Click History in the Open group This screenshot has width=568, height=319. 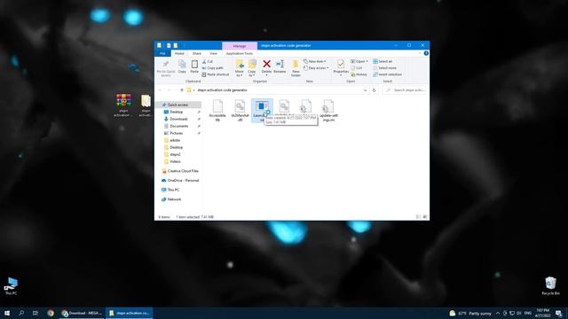[359, 74]
